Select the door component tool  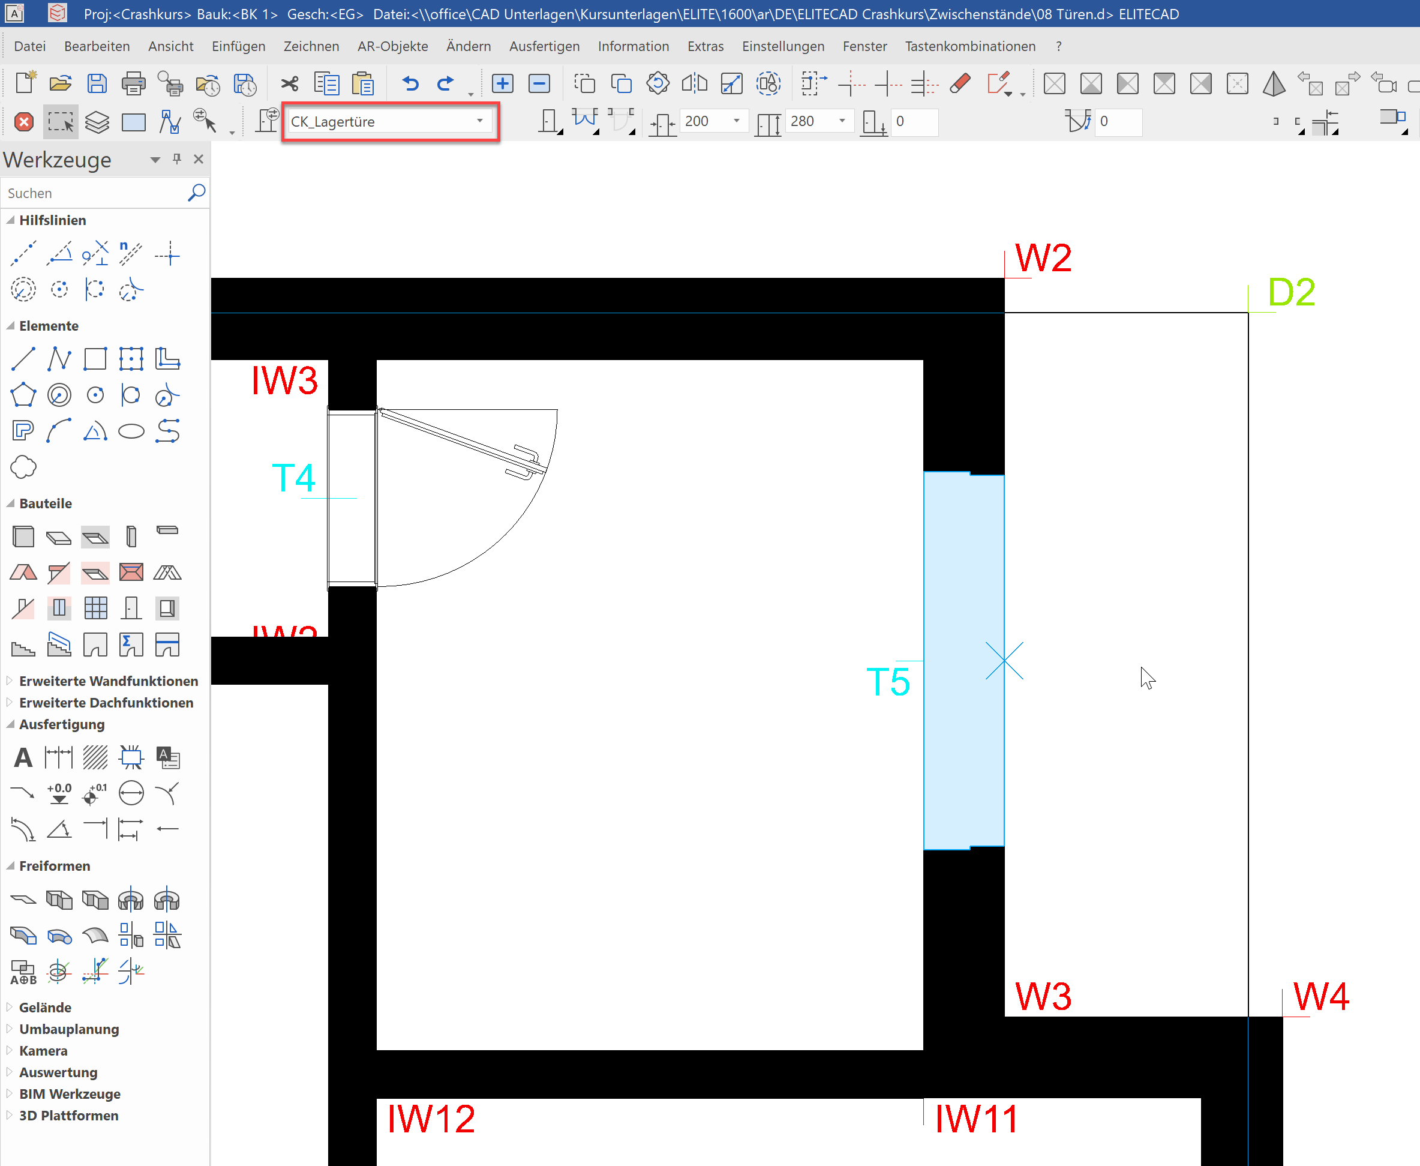[131, 608]
